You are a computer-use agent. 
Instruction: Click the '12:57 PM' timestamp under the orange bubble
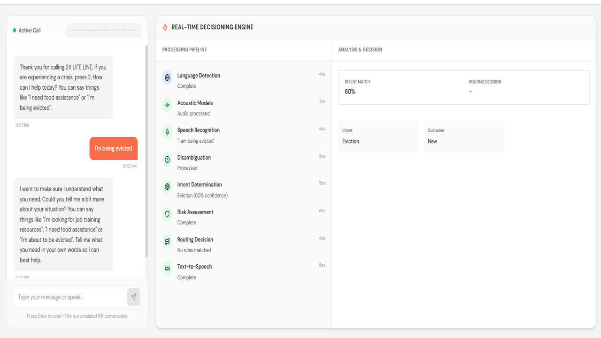tap(130, 167)
